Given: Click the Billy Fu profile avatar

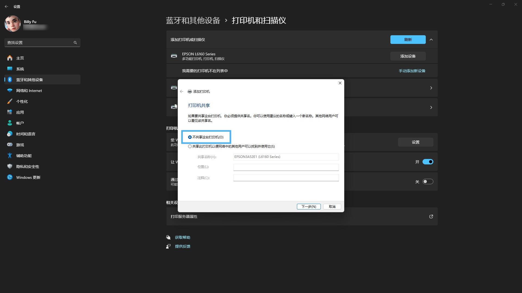Looking at the screenshot, I should pyautogui.click(x=13, y=24).
